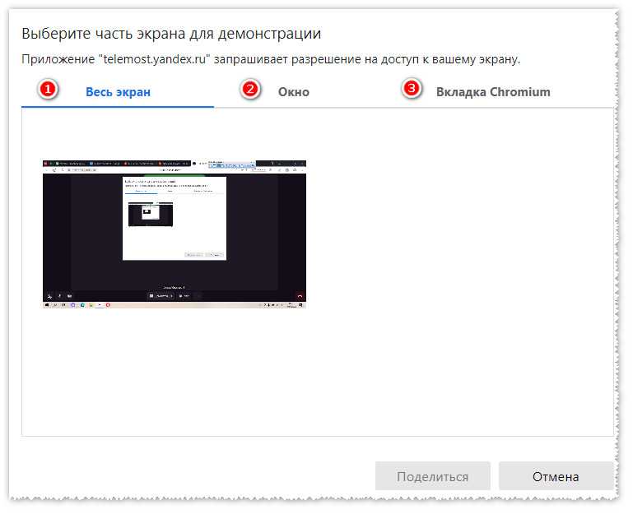Screen dimensions: 633x514
Task: Click the 'Выберите часть экрана для демонстрации' heading
Action: click(171, 34)
